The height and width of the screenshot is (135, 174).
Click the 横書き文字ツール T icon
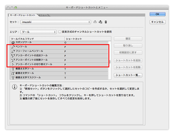tap(13, 69)
